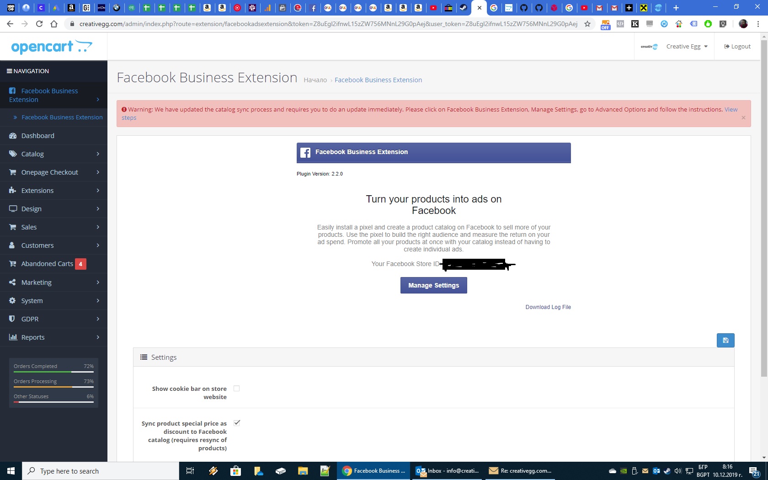Open a new browser tab with plus icon
Image resolution: width=768 pixels, height=480 pixels.
[x=676, y=8]
